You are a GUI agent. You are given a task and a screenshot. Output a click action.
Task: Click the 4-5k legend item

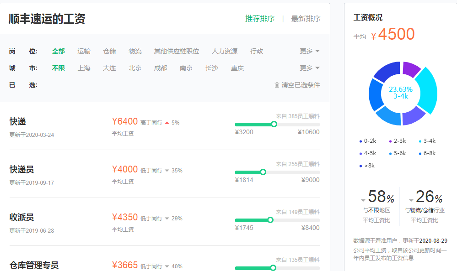[x=368, y=153]
